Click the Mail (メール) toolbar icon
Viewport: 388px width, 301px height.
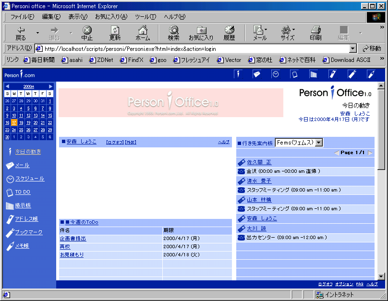click(259, 34)
